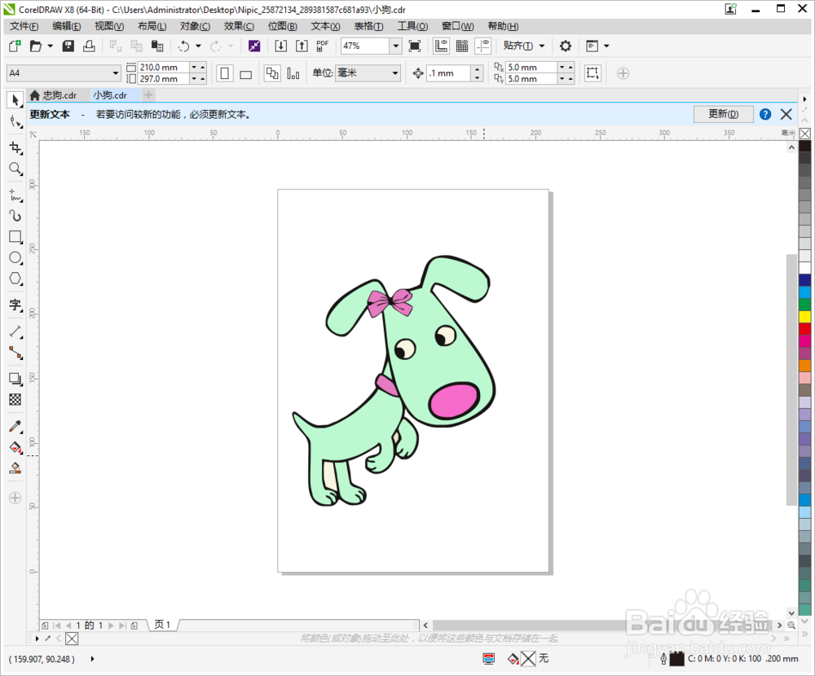The height and width of the screenshot is (676, 815).
Task: Pick the no-color swatch atop palette
Action: (x=804, y=134)
